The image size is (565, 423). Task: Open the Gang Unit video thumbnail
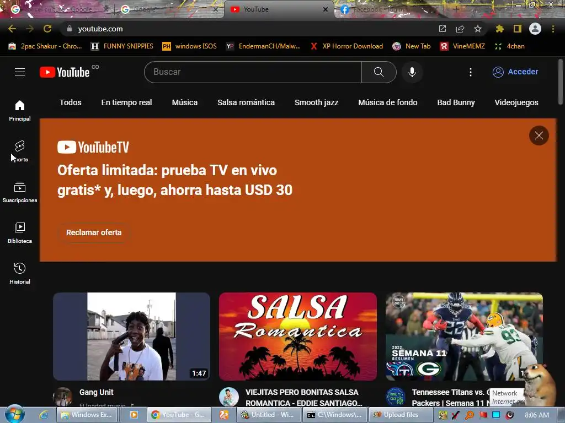pyautogui.click(x=131, y=337)
